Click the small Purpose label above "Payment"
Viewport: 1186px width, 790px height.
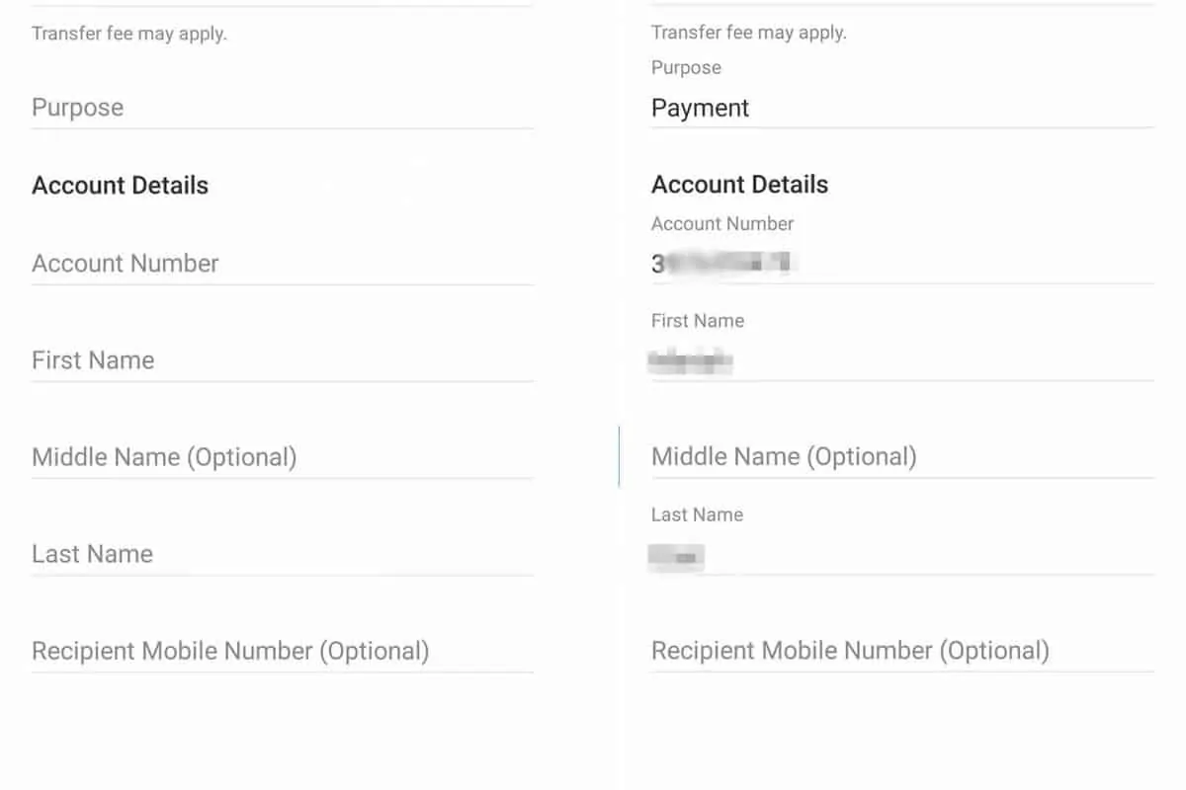[x=686, y=68]
